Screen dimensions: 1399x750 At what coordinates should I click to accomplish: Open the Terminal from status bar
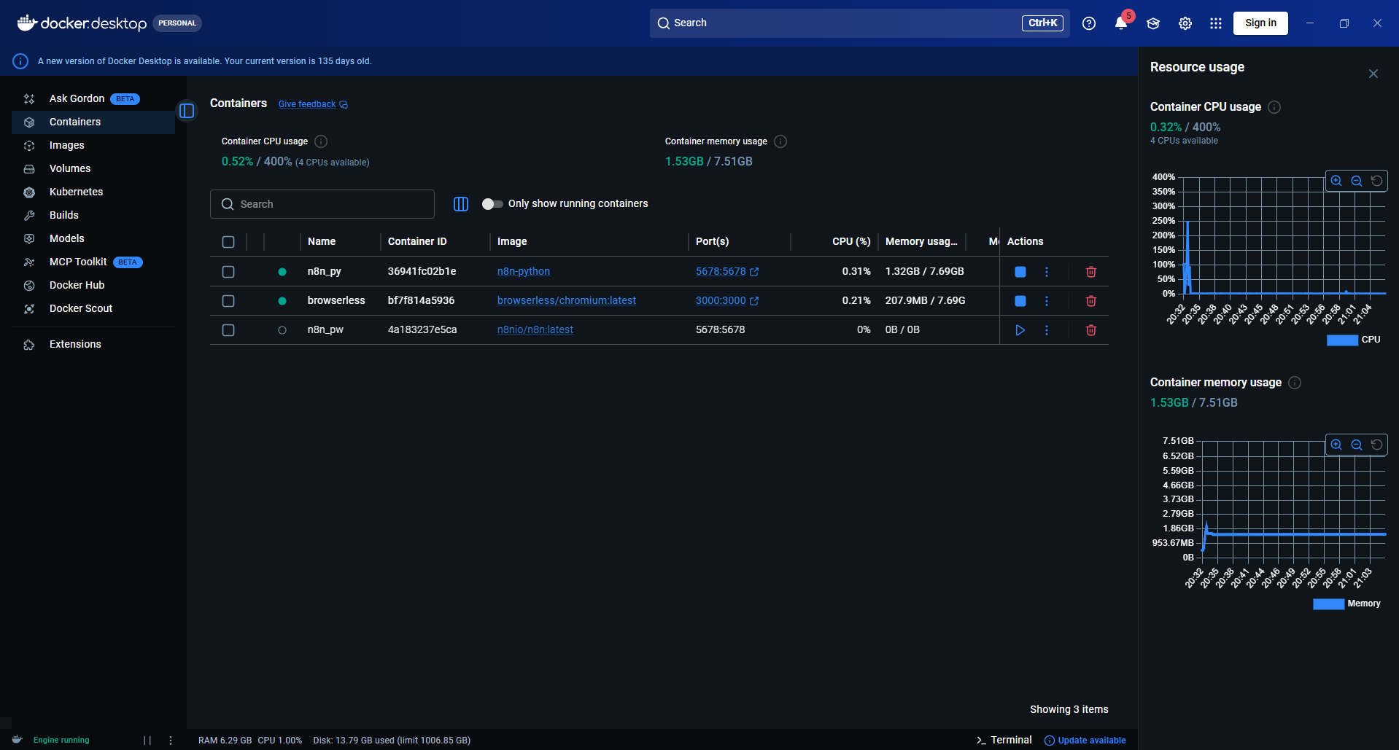[1004, 740]
